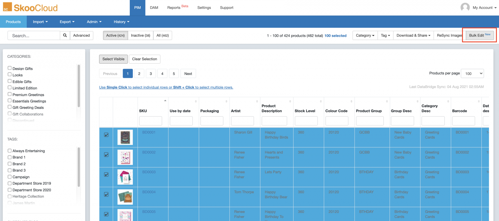Focus the Search input field
This screenshot has height=221, width=499.
[34, 36]
